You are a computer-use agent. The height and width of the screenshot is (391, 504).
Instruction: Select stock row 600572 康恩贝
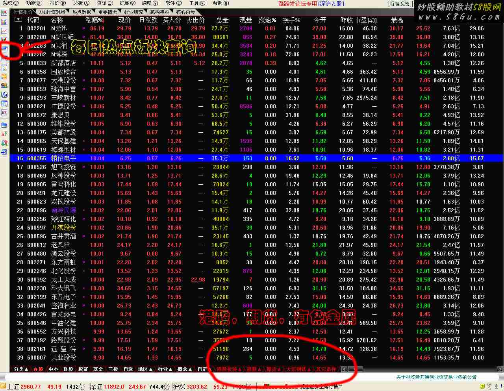[x=257, y=115]
